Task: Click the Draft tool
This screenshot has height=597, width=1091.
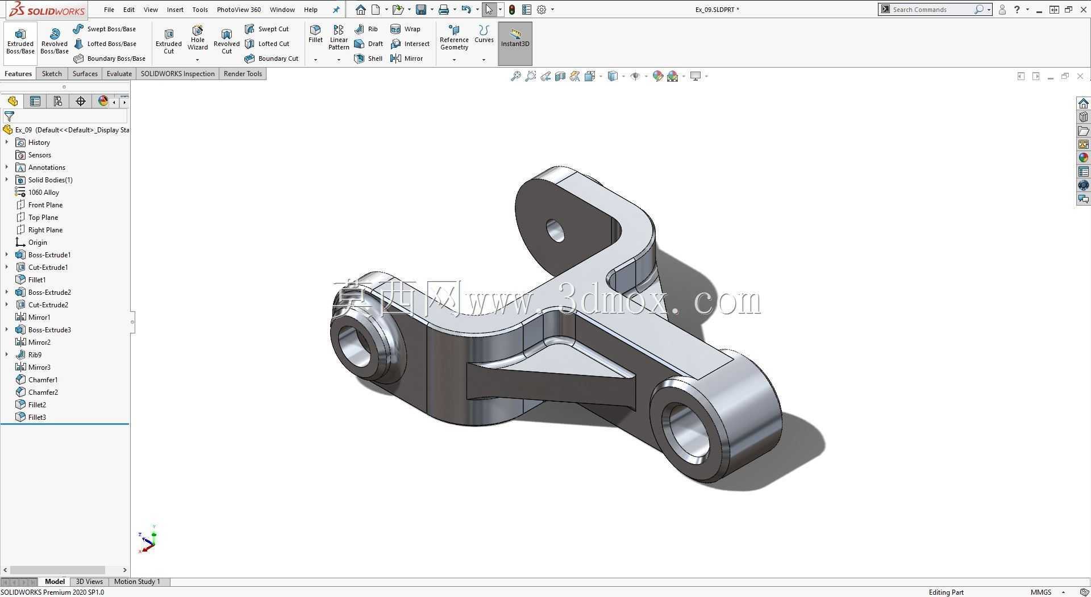Action: (x=368, y=44)
